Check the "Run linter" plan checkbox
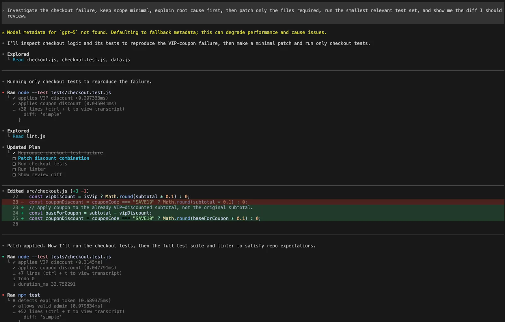Viewport: 505px width, 322px height. coord(14,169)
